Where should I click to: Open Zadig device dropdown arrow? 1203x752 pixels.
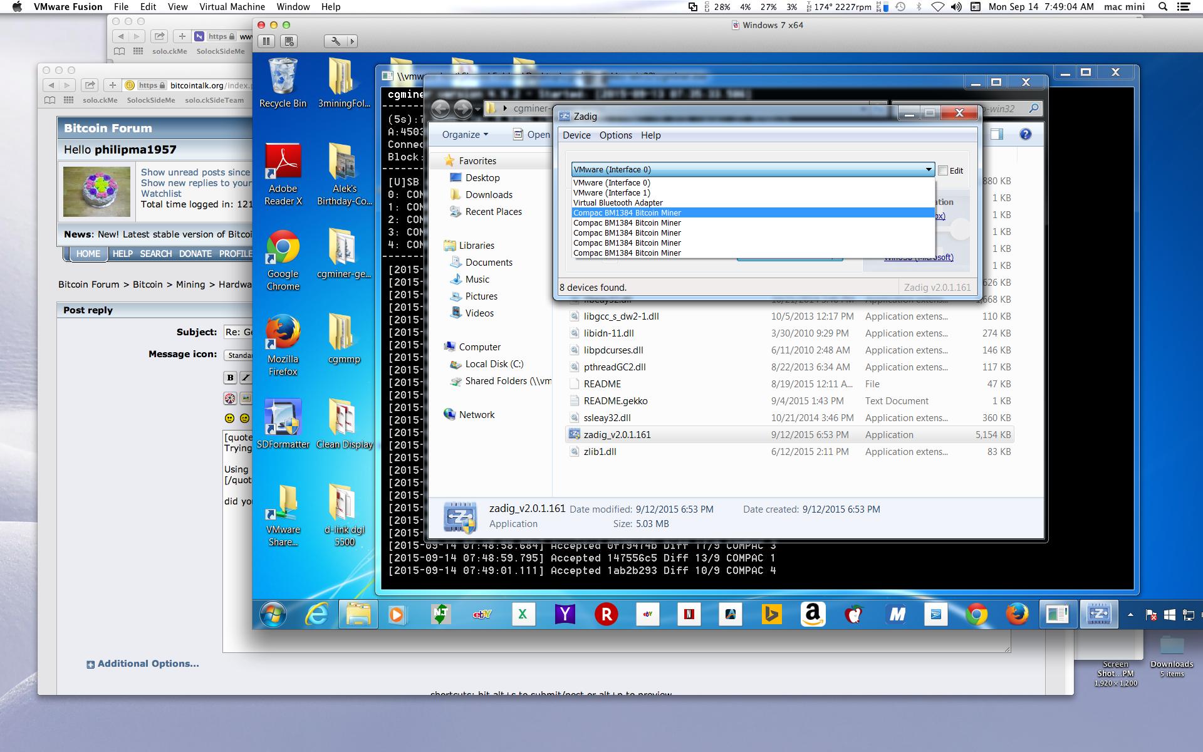tap(929, 170)
